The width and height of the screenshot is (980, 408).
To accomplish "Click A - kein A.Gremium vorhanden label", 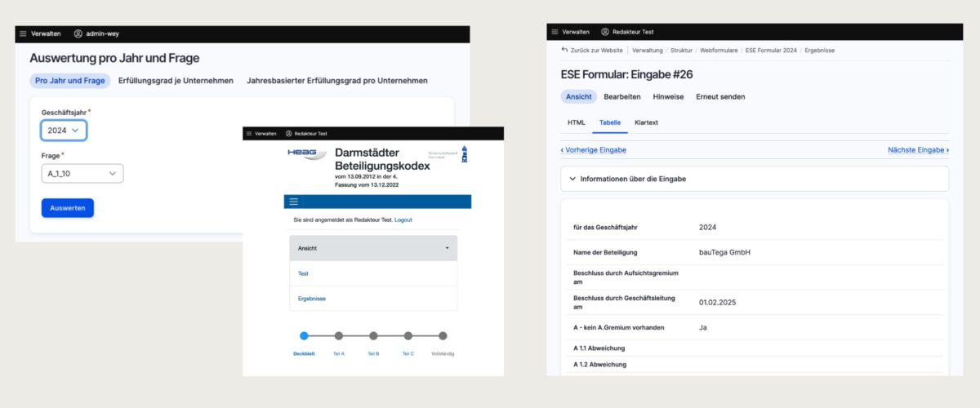I will click(619, 327).
